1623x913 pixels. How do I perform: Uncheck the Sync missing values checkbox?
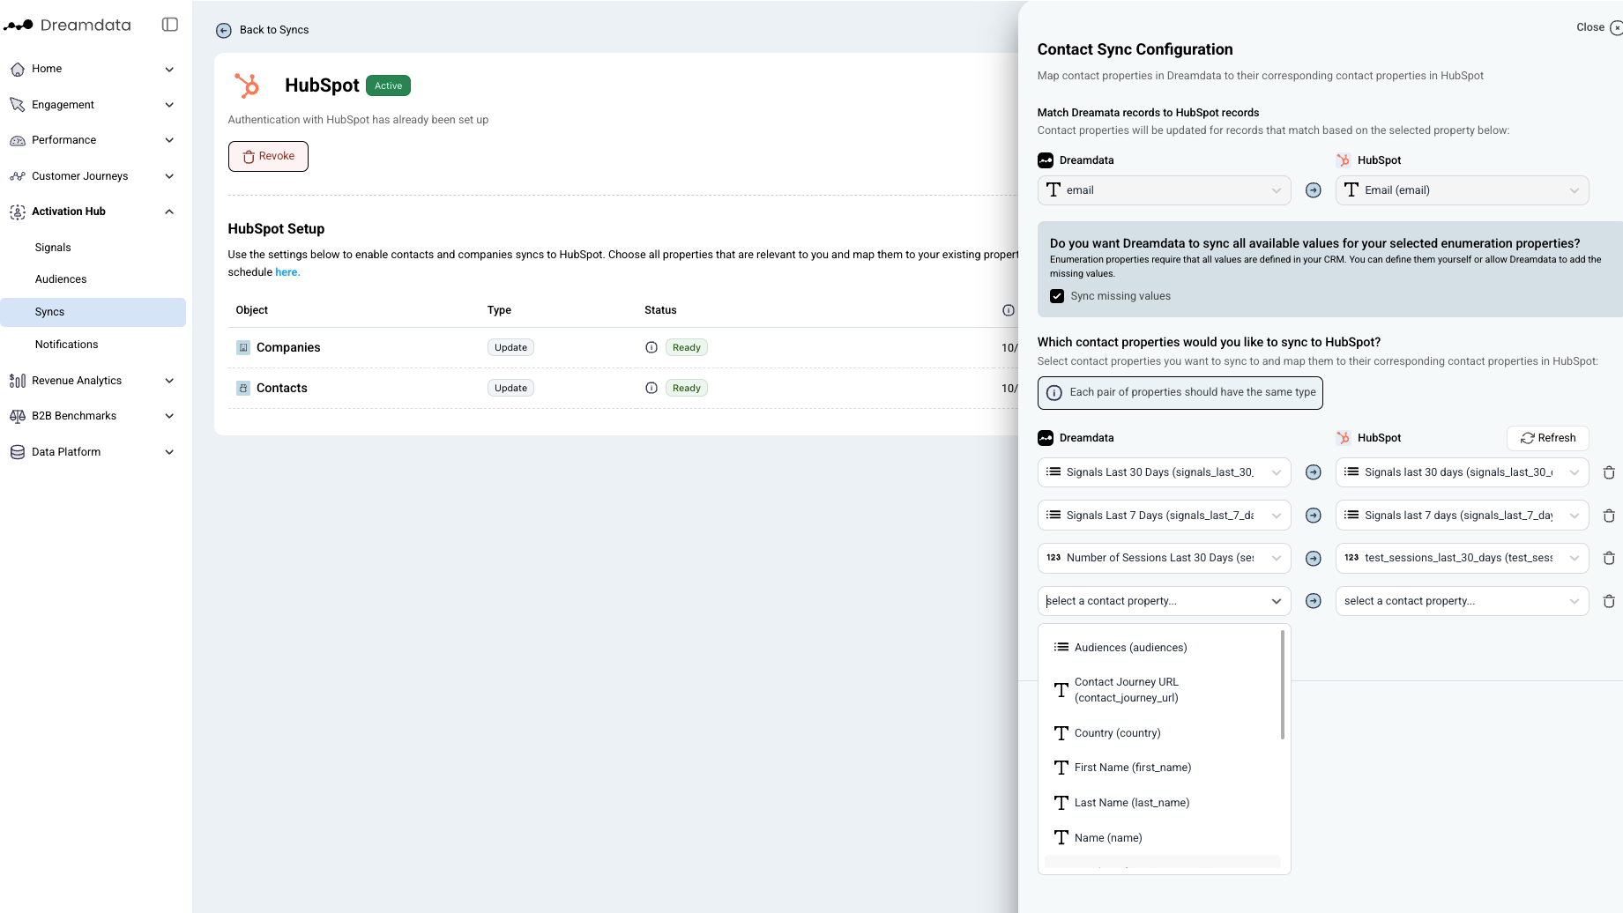point(1057,296)
